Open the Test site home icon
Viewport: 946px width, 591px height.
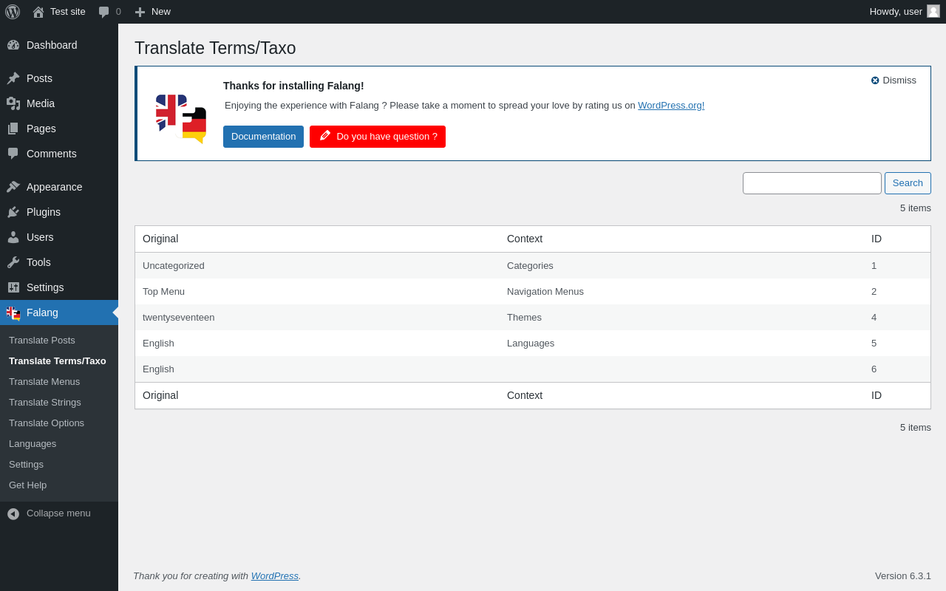(38, 12)
